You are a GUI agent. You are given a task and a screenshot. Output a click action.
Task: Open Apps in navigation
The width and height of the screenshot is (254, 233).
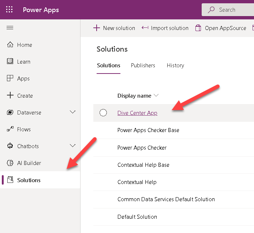[x=40, y=78]
